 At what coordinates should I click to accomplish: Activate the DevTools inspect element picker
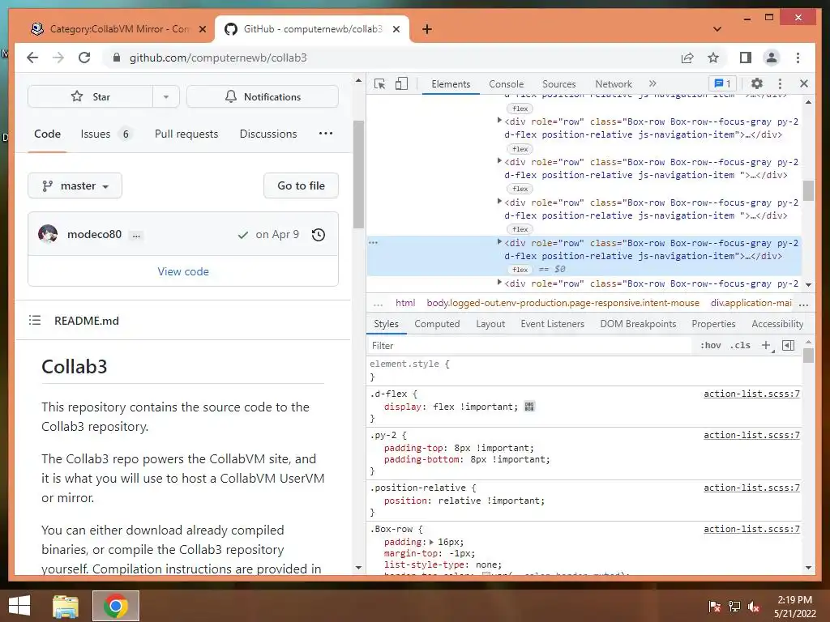tap(379, 83)
